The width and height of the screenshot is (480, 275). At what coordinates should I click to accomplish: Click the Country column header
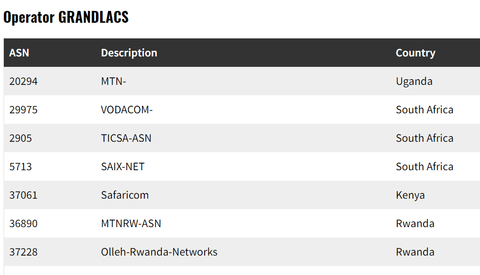click(x=415, y=53)
